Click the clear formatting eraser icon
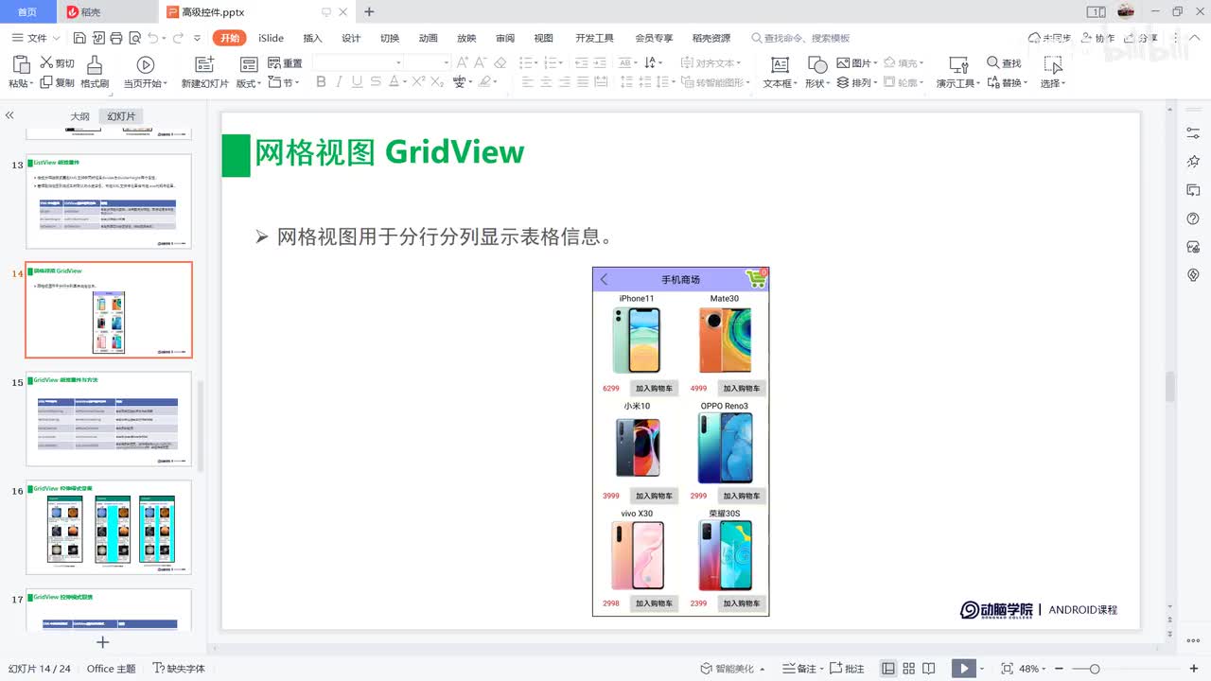 pos(500,62)
